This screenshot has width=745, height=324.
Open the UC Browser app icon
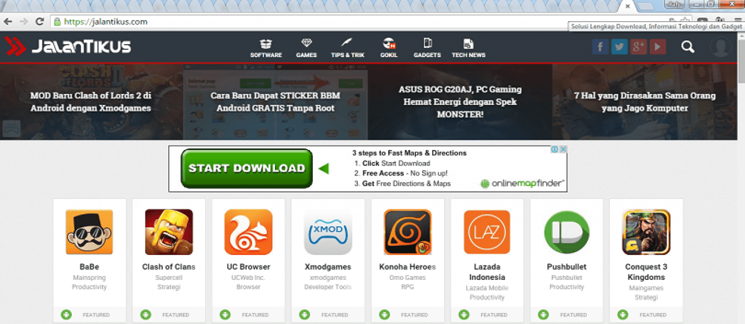tap(248, 232)
